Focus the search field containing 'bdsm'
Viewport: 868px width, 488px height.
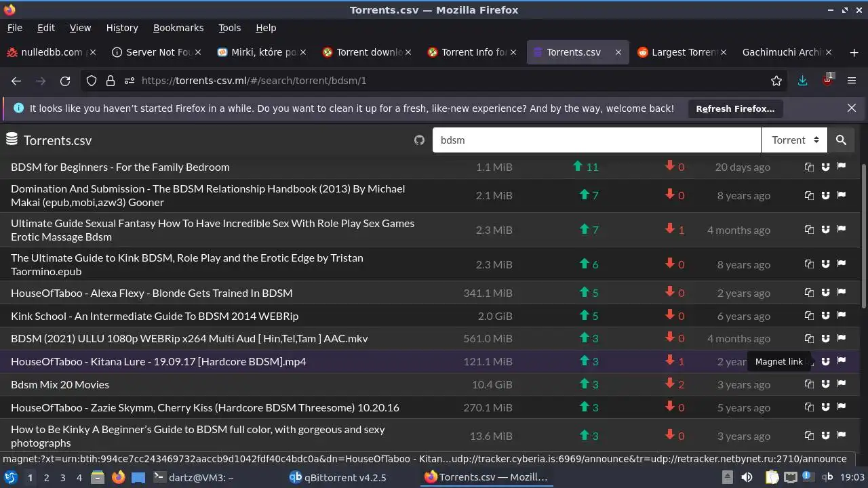[597, 140]
